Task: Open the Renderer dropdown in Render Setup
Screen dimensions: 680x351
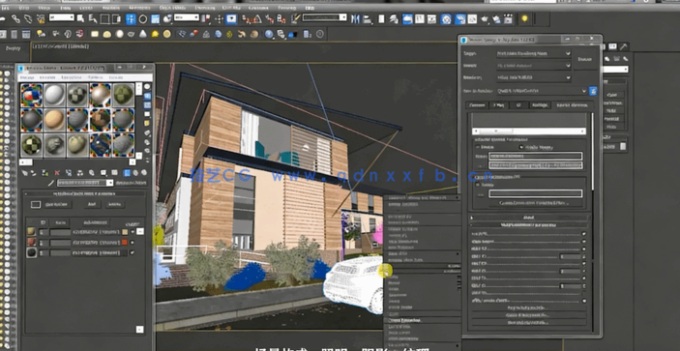Action: pyautogui.click(x=533, y=77)
